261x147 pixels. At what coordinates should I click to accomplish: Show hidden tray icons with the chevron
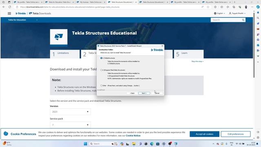[213, 144]
